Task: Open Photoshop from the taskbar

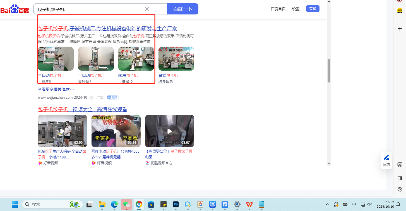Action: 176,204
